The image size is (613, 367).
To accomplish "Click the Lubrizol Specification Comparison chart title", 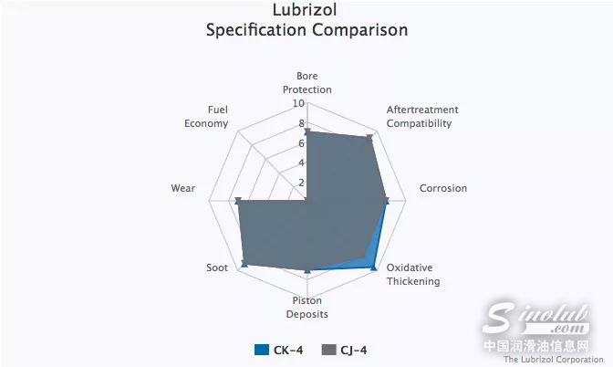I will [307, 20].
